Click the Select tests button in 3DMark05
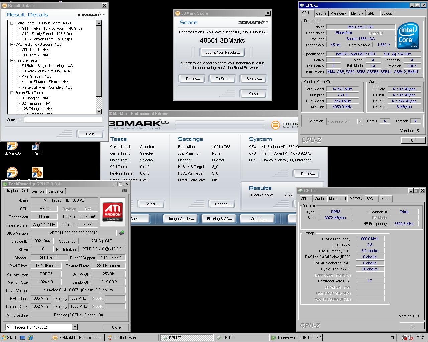Image resolution: width=428 pixels, height=342 pixels. click(x=152, y=204)
